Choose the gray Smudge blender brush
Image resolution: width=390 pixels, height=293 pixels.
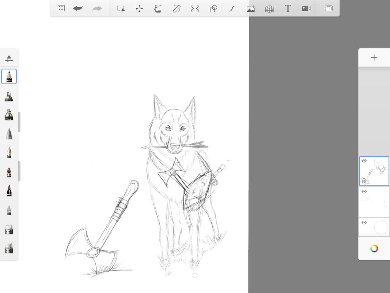pyautogui.click(x=9, y=210)
